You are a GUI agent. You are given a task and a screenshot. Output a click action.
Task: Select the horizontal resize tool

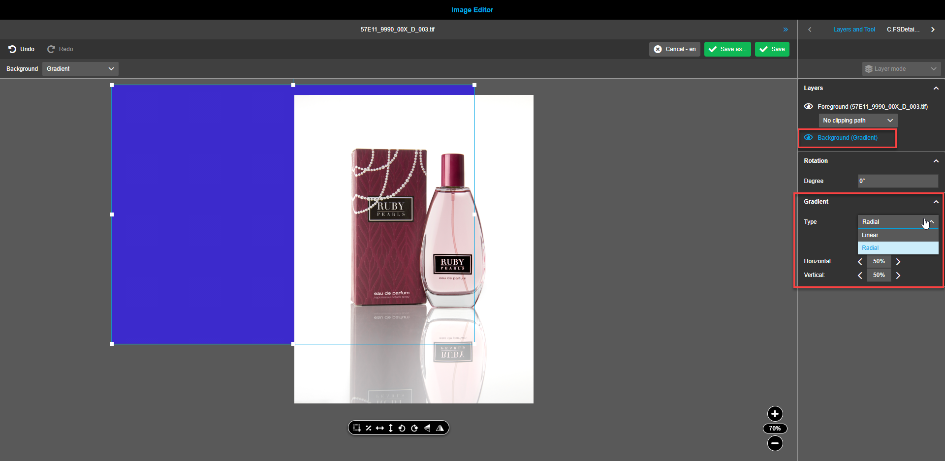(x=380, y=428)
